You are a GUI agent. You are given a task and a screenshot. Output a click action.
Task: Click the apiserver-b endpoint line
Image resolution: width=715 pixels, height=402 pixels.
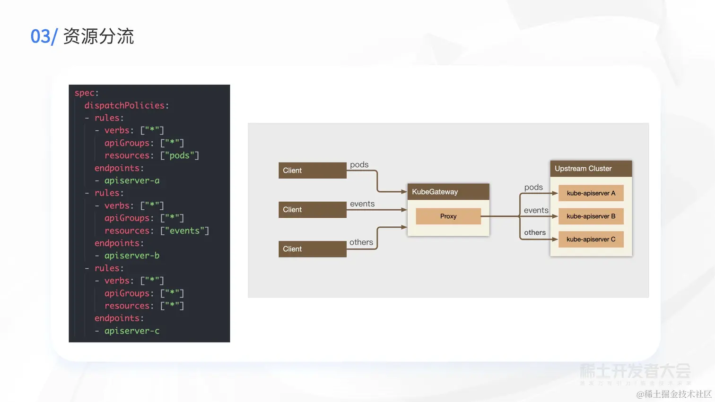pos(127,256)
